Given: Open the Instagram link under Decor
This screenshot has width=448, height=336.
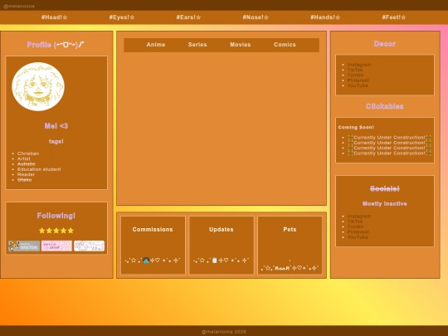Looking at the screenshot, I should pyautogui.click(x=359, y=65).
